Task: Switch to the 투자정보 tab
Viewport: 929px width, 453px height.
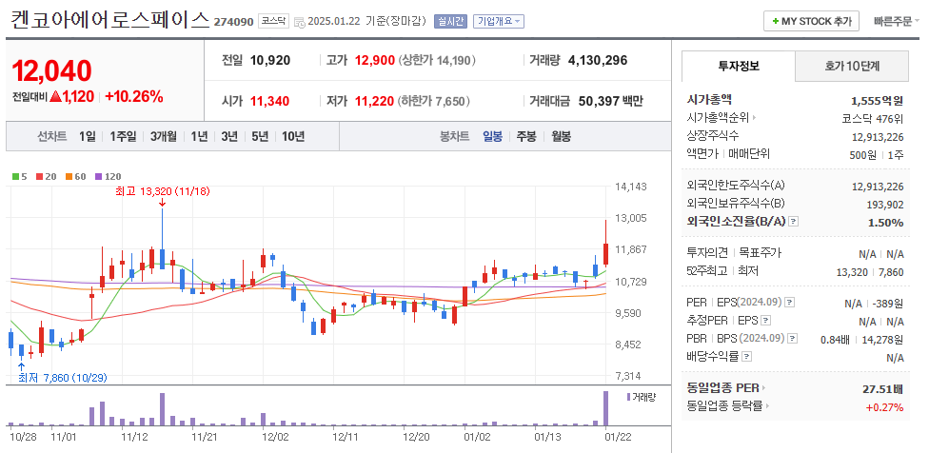Action: coord(739,66)
